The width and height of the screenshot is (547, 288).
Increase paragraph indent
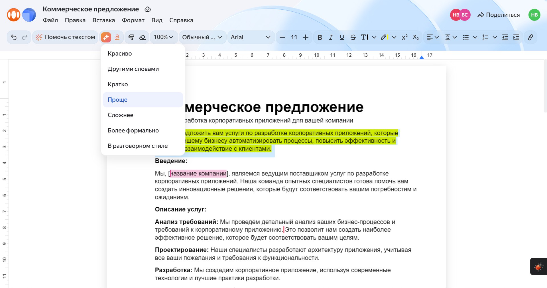(x=516, y=37)
